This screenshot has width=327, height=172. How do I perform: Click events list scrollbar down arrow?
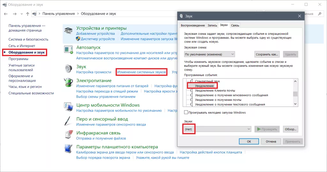tap(295, 104)
